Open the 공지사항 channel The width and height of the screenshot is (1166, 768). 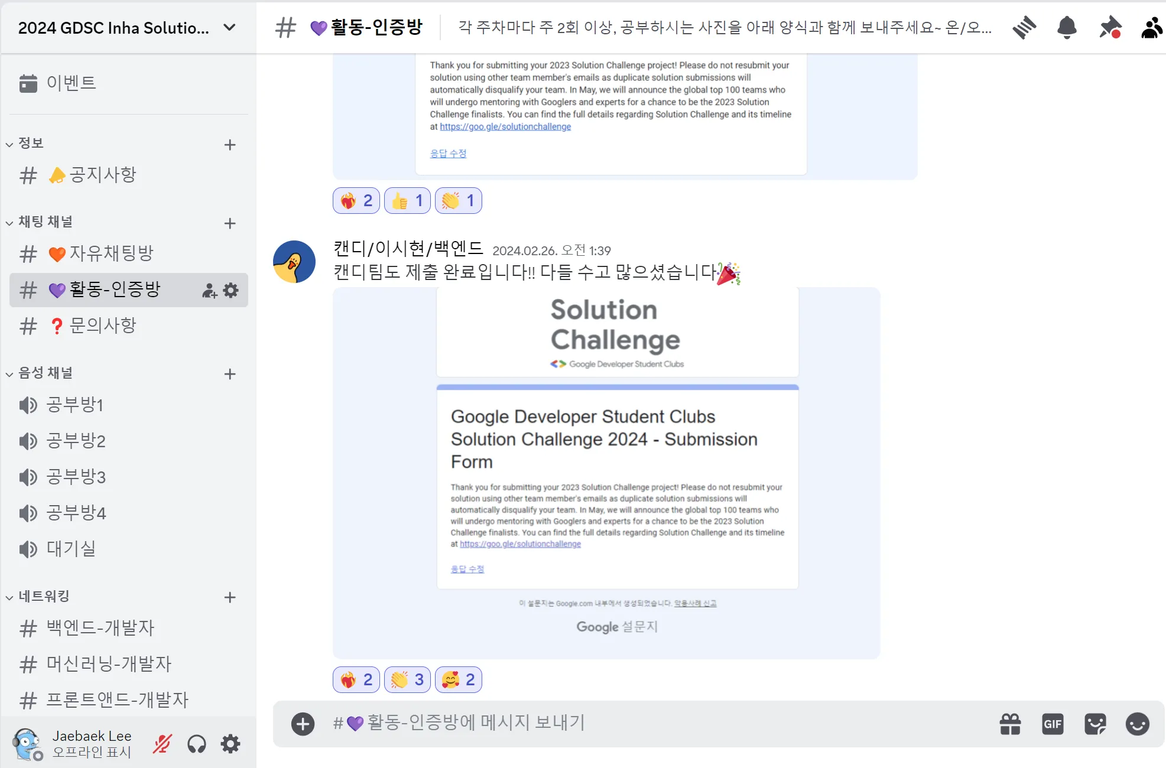129,175
